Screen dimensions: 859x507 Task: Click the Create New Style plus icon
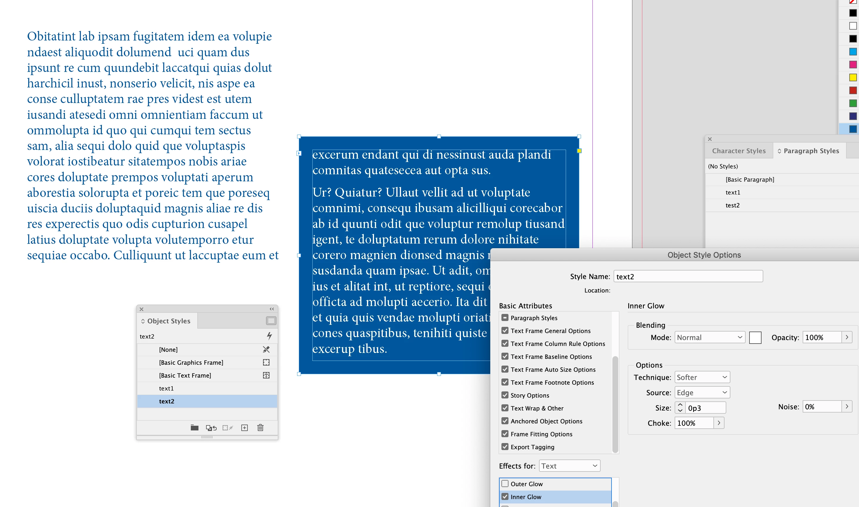pyautogui.click(x=245, y=428)
